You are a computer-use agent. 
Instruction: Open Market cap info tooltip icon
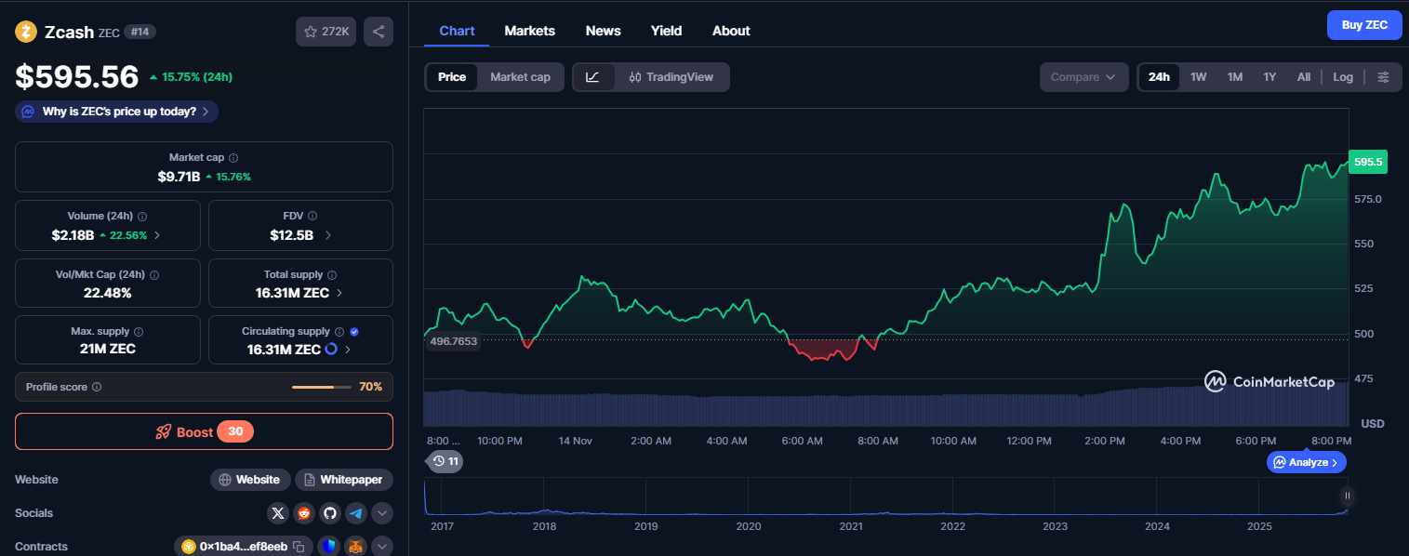tap(233, 158)
